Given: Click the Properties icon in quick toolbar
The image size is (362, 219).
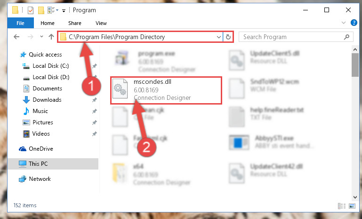Looking at the screenshot, I should 31,10.
